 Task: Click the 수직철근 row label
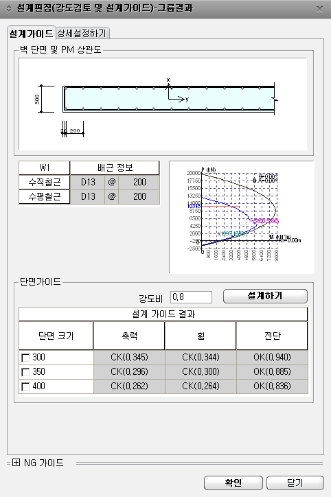coord(45,182)
